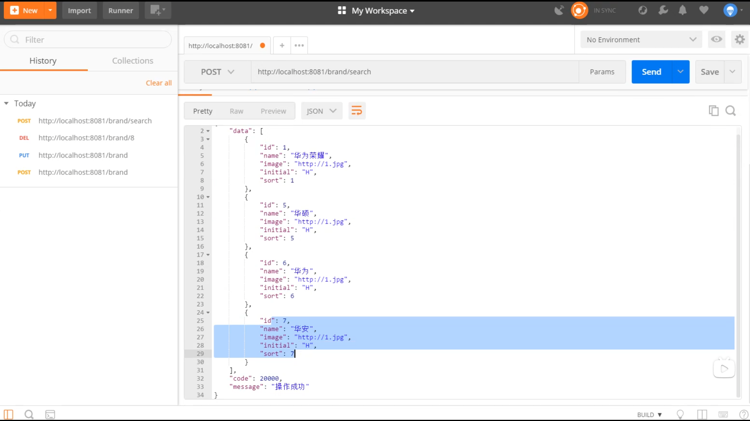750x421 pixels.
Task: Open the Send button dropdown arrow
Action: pos(680,72)
